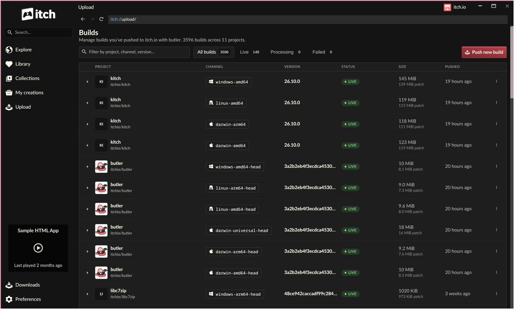Push new build
This screenshot has height=310, width=515.
[x=484, y=52]
